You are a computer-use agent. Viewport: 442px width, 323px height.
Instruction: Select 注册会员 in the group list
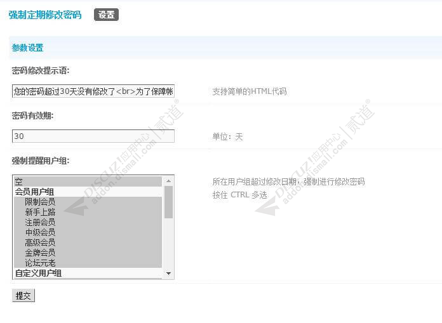tap(88, 222)
